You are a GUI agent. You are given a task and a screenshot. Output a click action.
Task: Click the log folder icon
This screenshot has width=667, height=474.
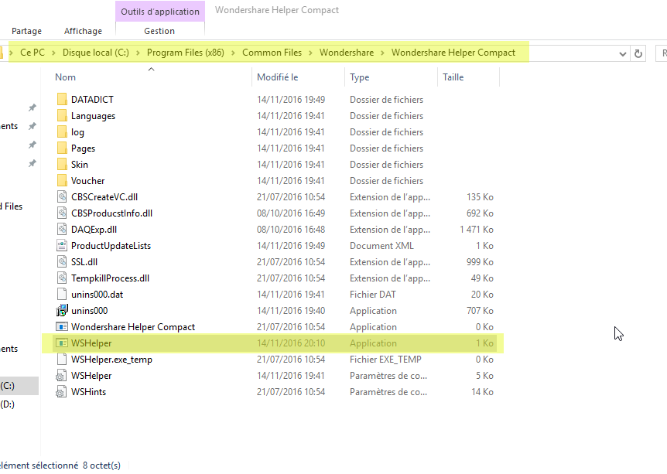[x=62, y=131]
